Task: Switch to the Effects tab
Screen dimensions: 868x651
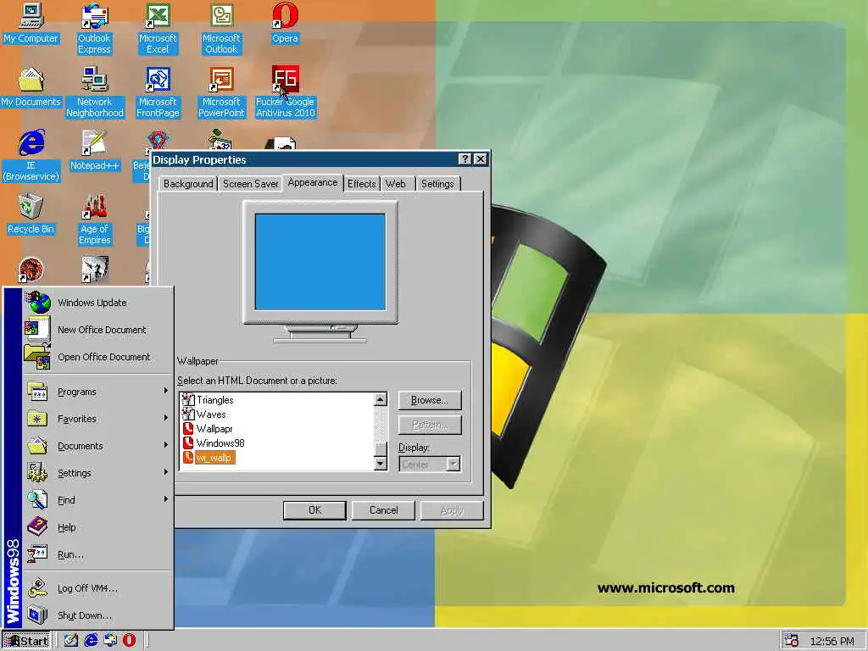Action: (x=361, y=184)
